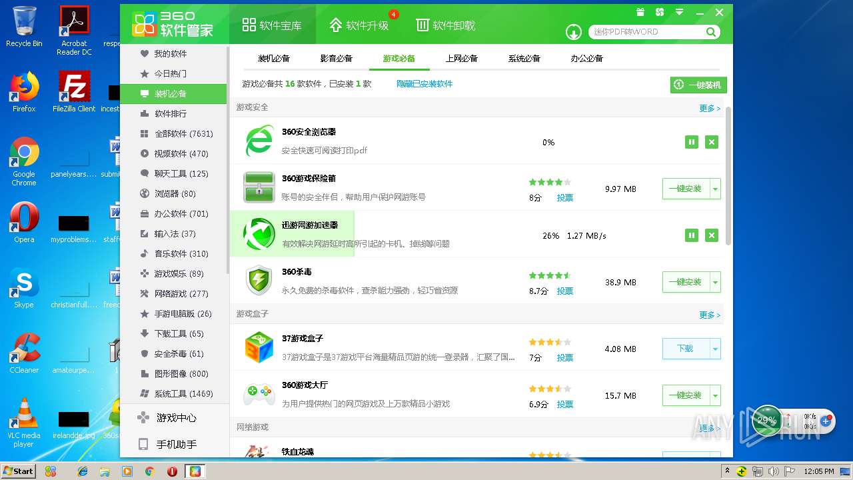Click 投票 link for 360游戏保险箱
Image resolution: width=853 pixels, height=480 pixels.
pyautogui.click(x=565, y=198)
